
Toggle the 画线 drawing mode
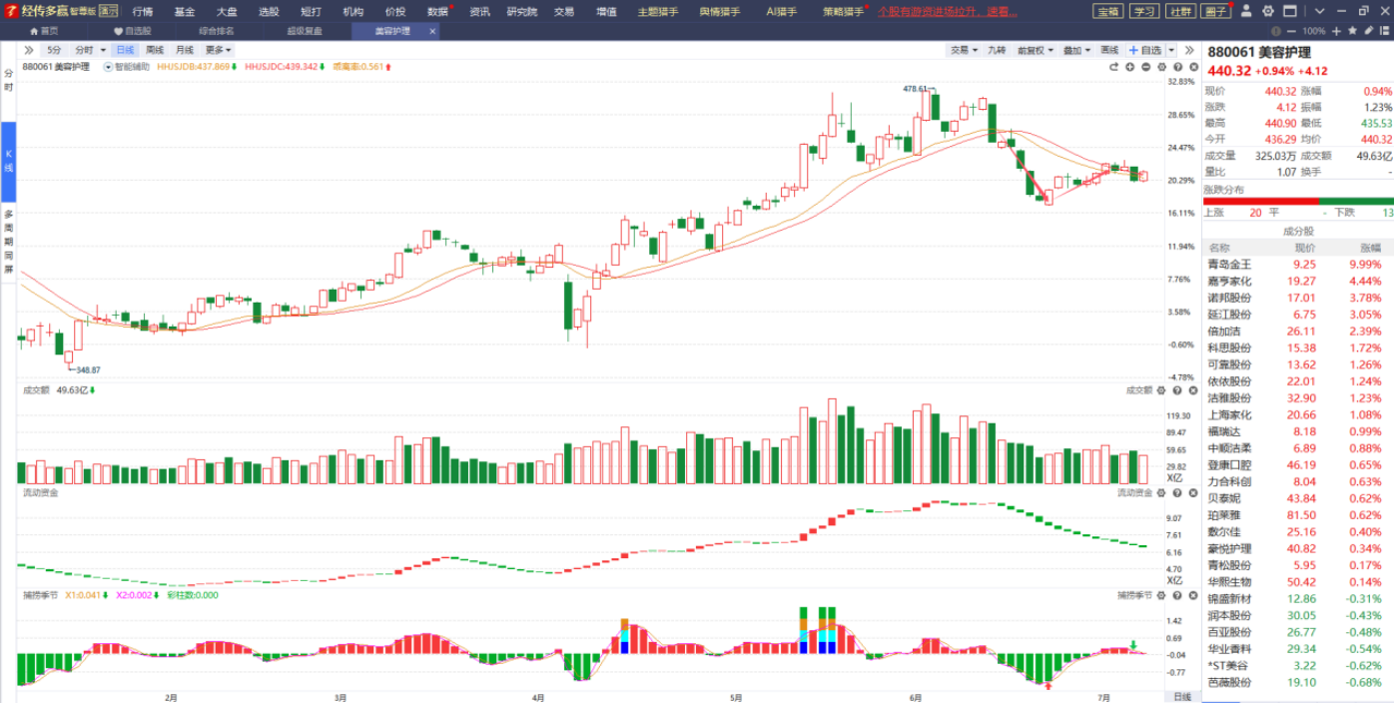[x=1109, y=50]
